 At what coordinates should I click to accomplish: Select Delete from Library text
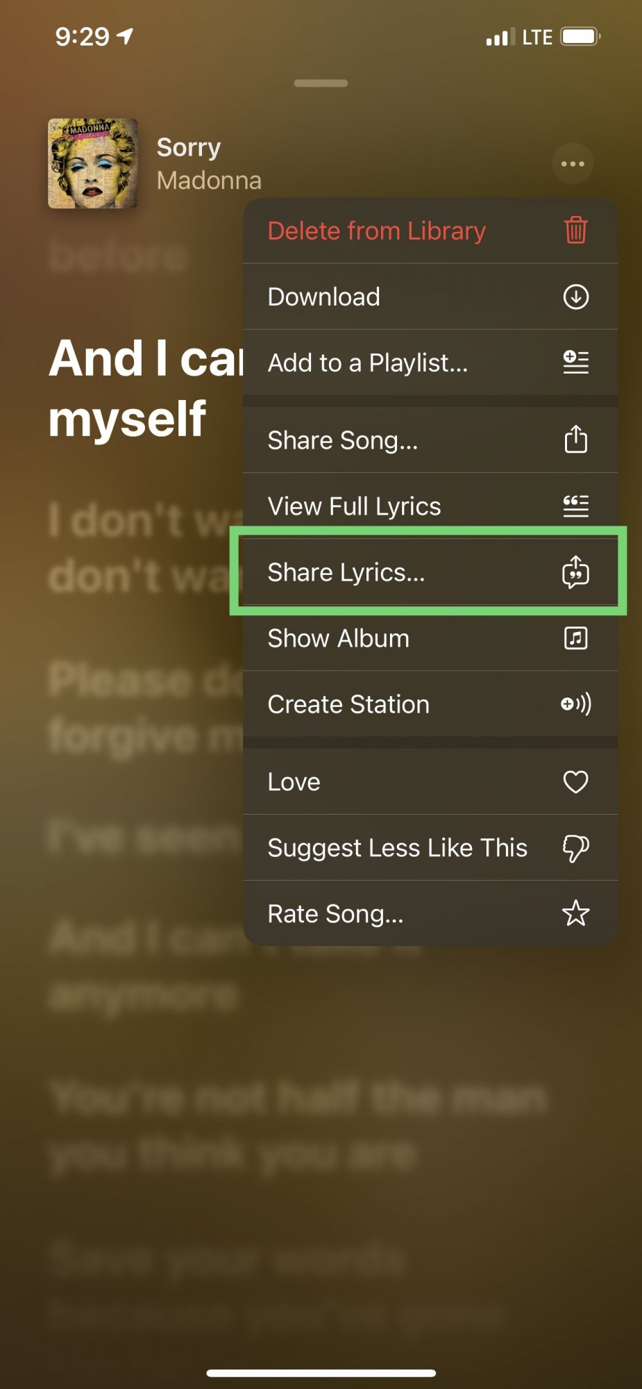[377, 231]
